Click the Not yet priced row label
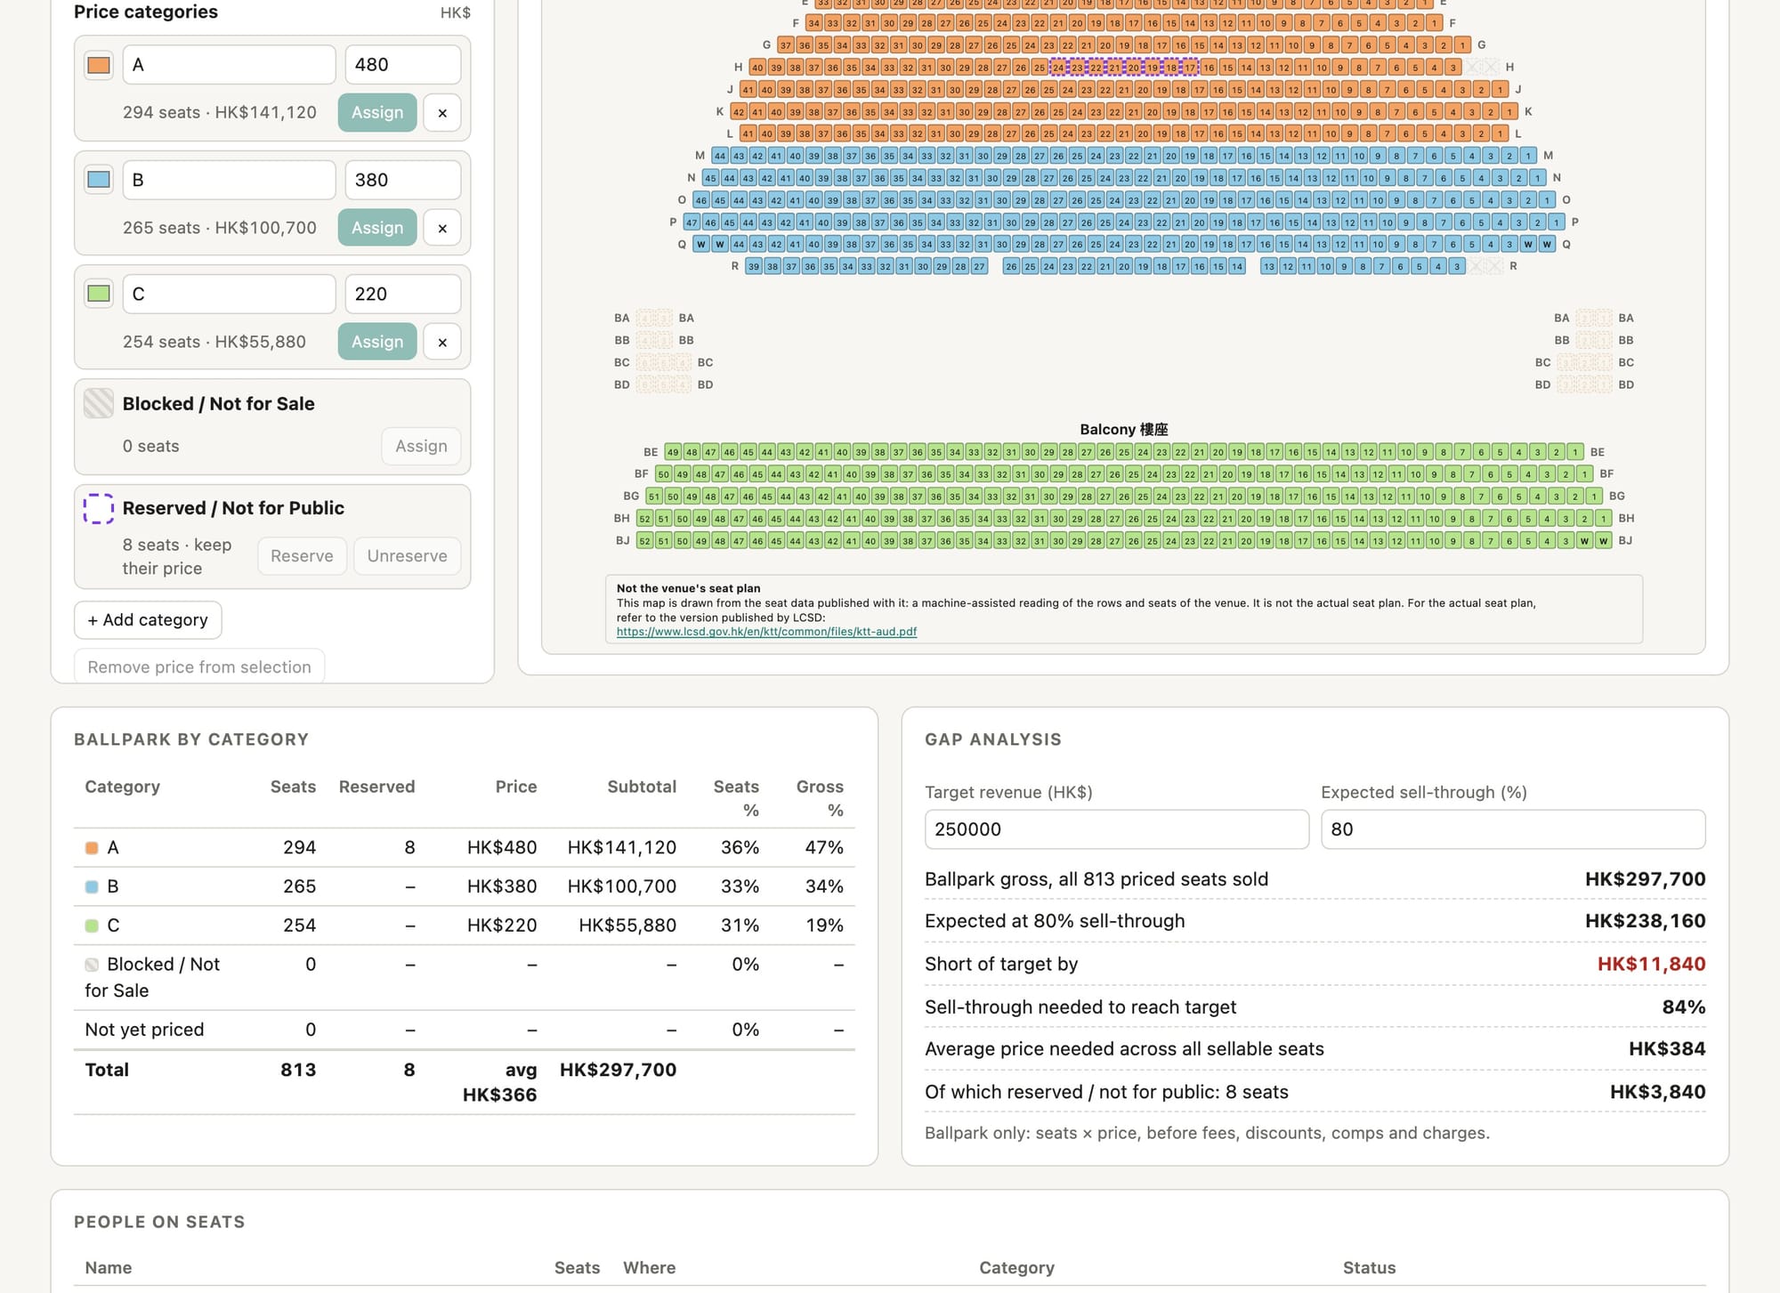Screen dimensions: 1780x1293 (x=144, y=1030)
